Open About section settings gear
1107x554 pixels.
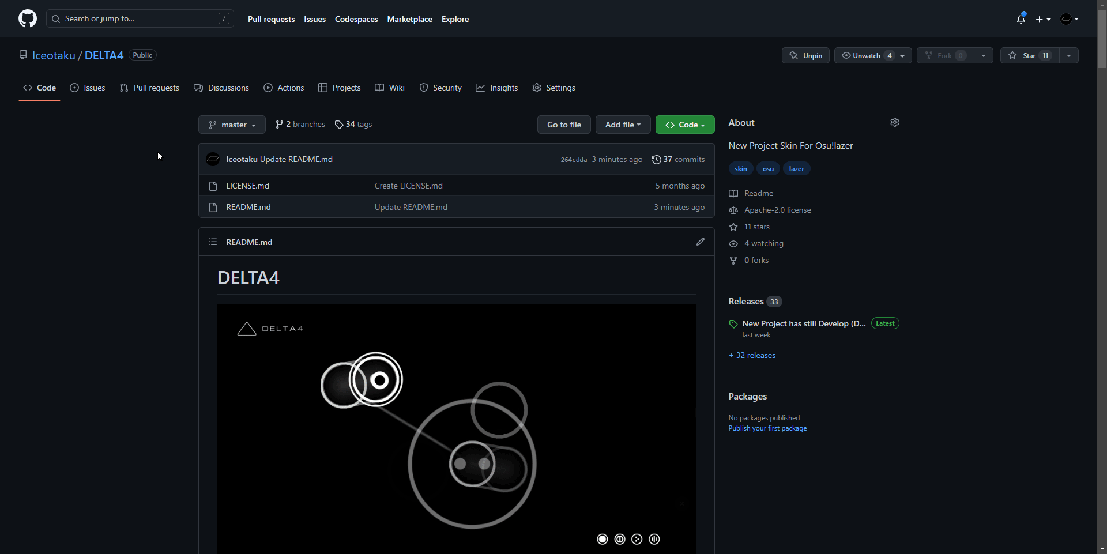(895, 122)
